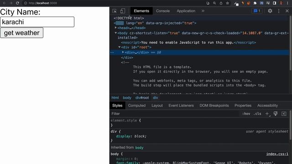Expand the selected inner div node
292x164 pixels.
(x=123, y=52)
